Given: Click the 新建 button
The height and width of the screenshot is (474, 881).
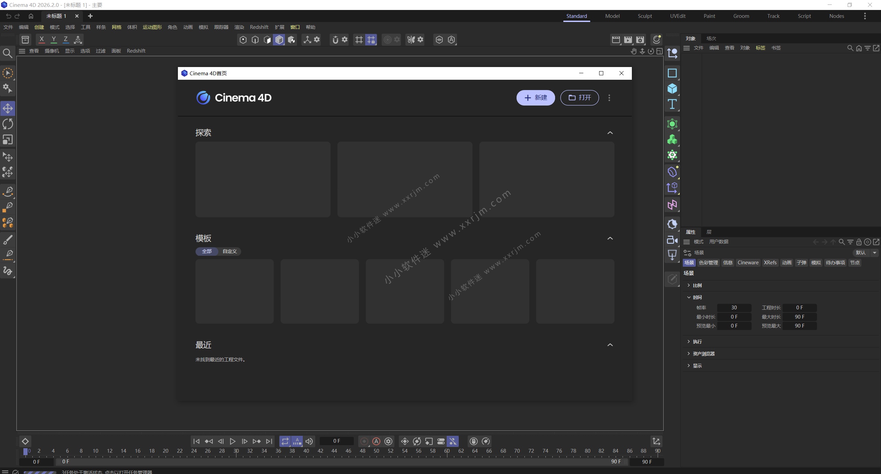Looking at the screenshot, I should (x=535, y=98).
